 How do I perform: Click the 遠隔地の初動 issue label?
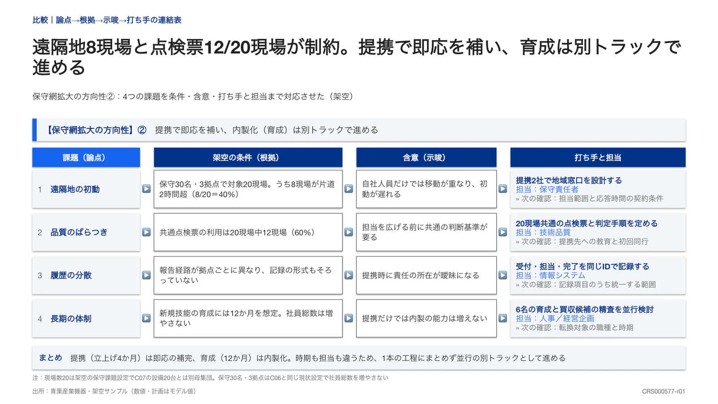tap(75, 189)
